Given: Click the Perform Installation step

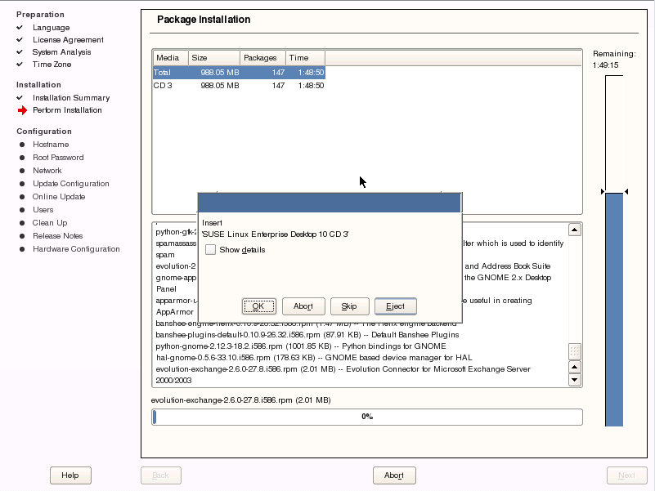Looking at the screenshot, I should pos(67,110).
